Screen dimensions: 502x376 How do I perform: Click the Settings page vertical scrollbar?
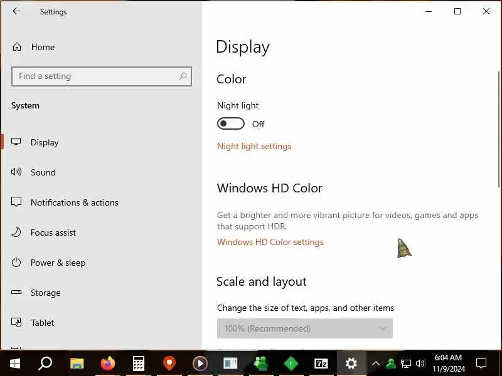point(499,130)
